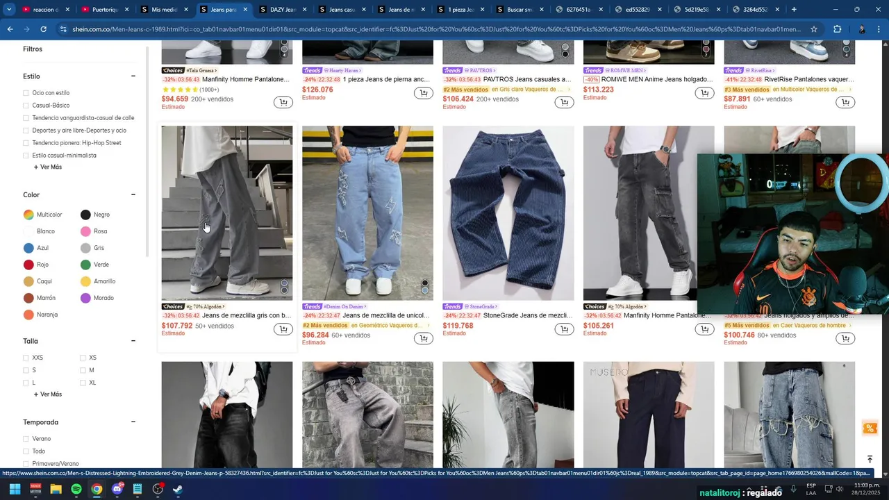Select size M checkbox
889x500 pixels.
click(83, 370)
